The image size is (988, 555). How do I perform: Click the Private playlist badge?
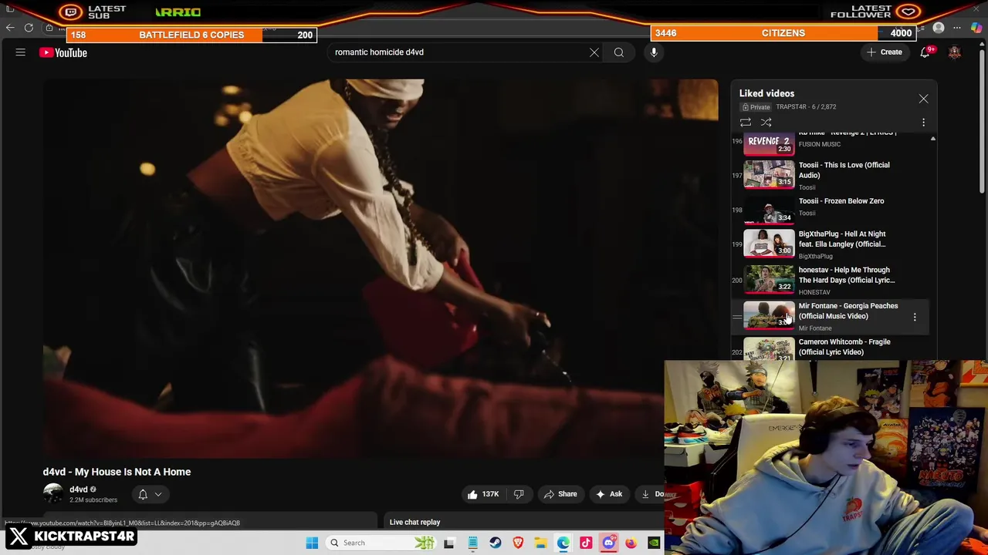click(756, 107)
